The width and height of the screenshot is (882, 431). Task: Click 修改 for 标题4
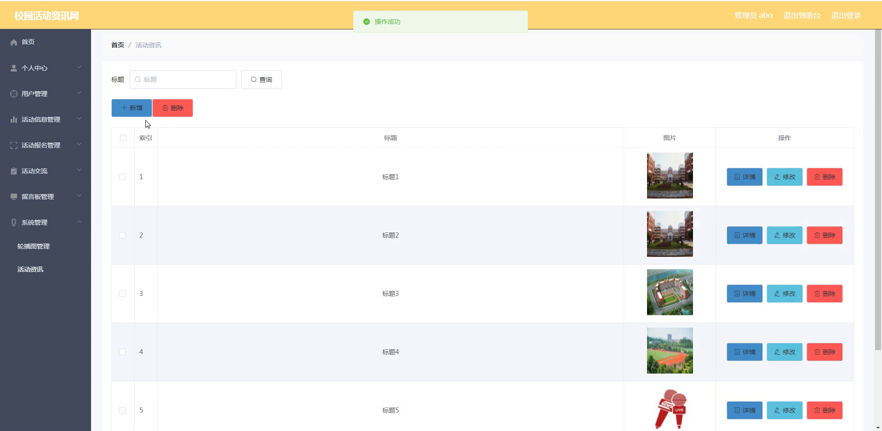pyautogui.click(x=785, y=352)
